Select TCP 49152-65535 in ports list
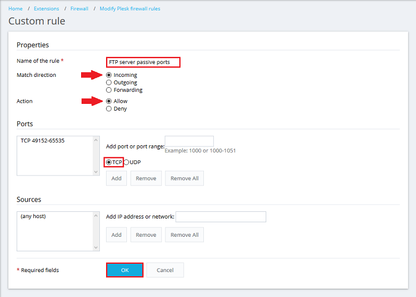416x297 pixels. click(43, 141)
